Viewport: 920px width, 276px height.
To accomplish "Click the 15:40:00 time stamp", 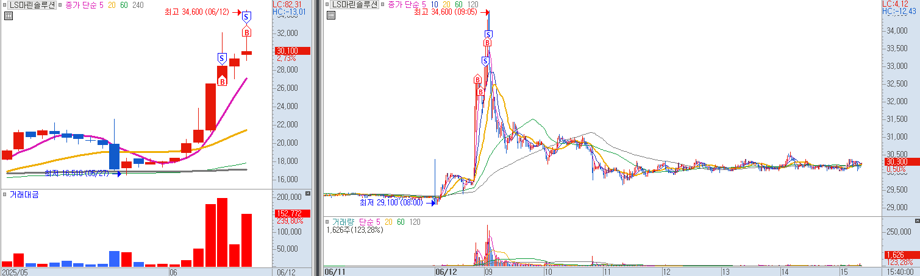I will (900, 272).
